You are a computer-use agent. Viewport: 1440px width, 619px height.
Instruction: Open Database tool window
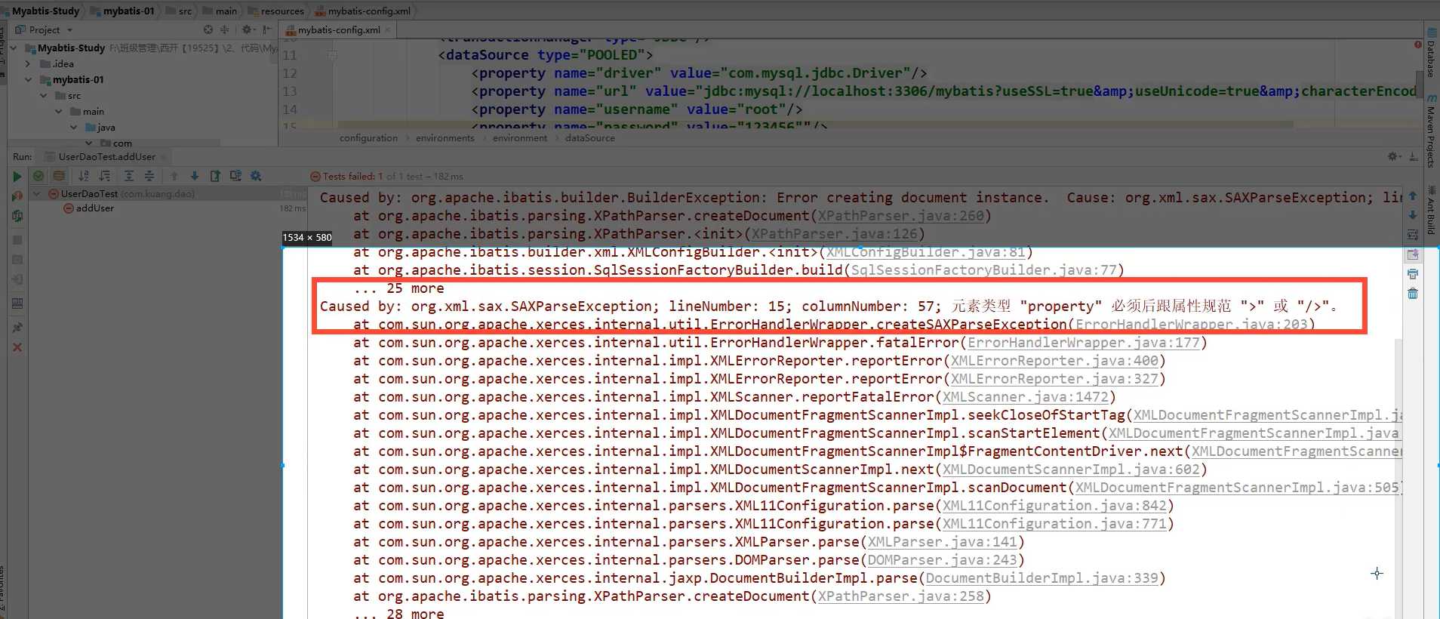[1431, 51]
